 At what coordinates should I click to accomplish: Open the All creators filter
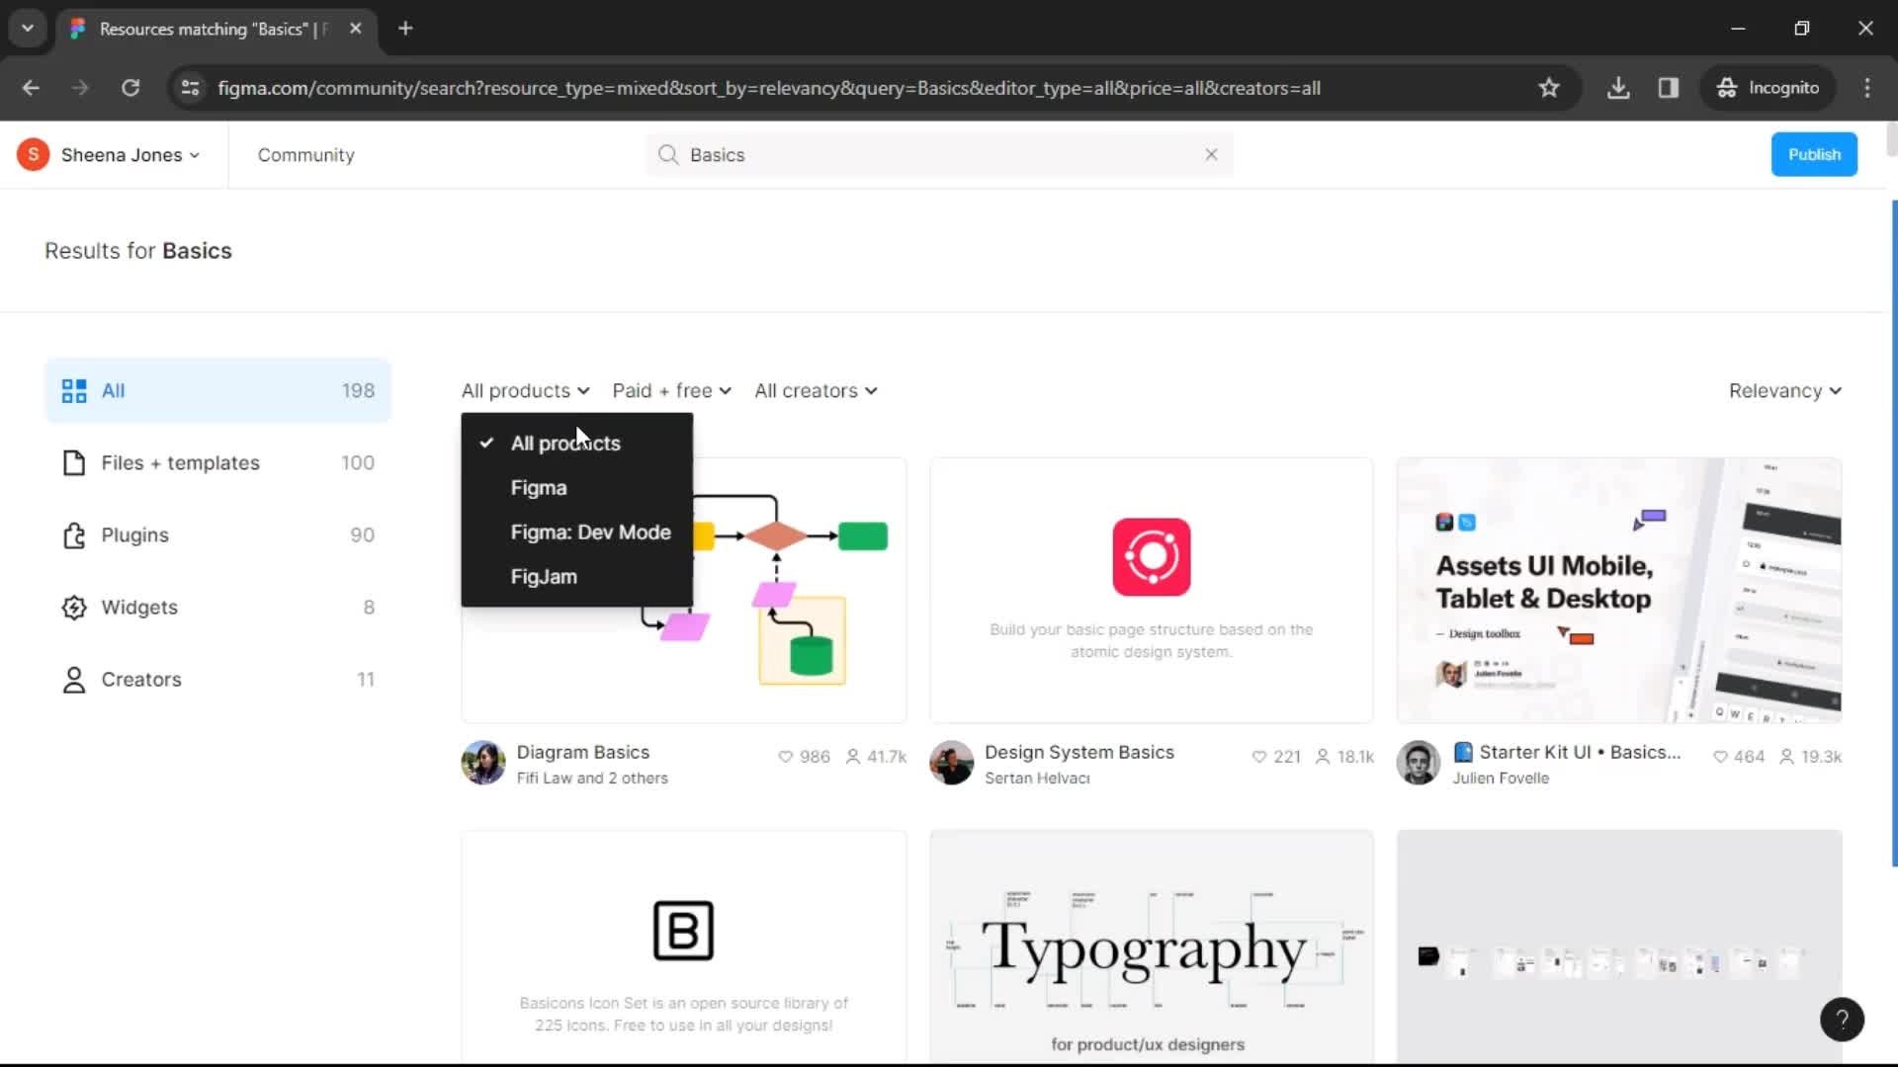[x=816, y=391]
